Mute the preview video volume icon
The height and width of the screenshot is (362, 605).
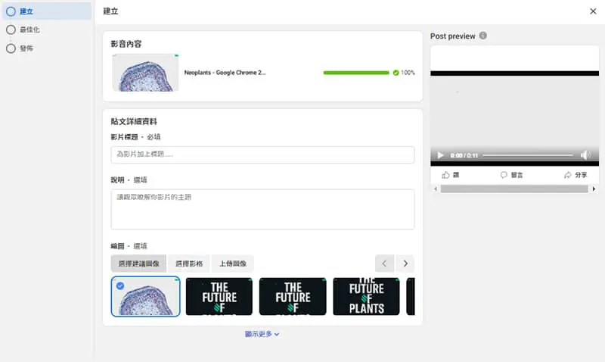point(585,155)
